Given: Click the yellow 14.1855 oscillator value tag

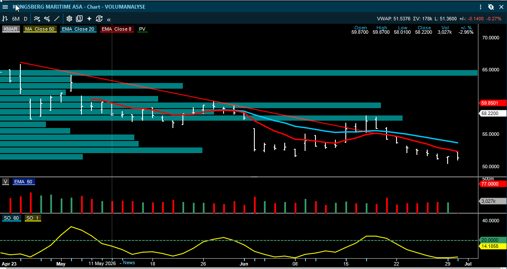Looking at the screenshot, I should (x=493, y=246).
